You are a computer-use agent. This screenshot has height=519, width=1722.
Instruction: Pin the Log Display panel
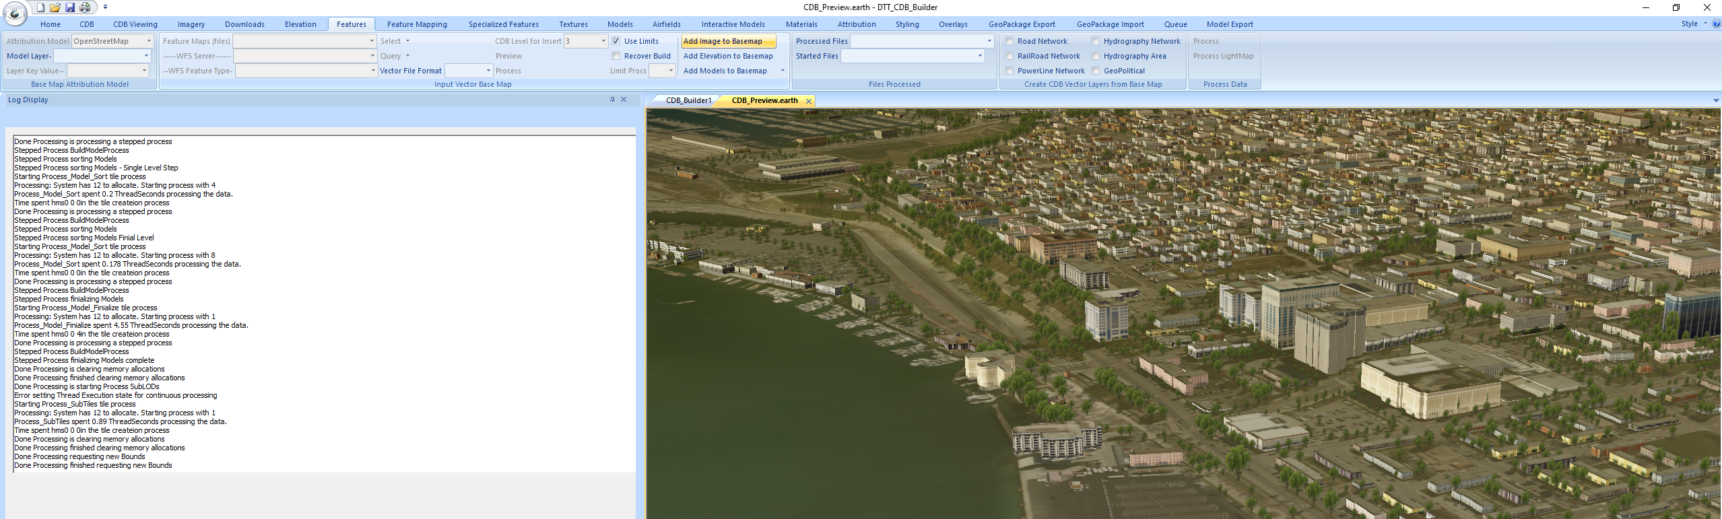(x=612, y=100)
